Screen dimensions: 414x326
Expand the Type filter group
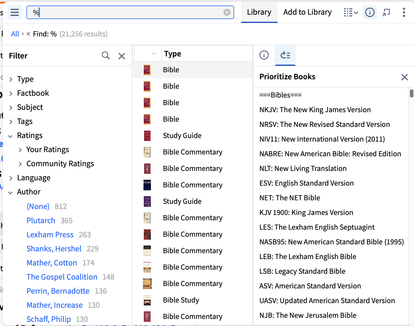point(11,79)
